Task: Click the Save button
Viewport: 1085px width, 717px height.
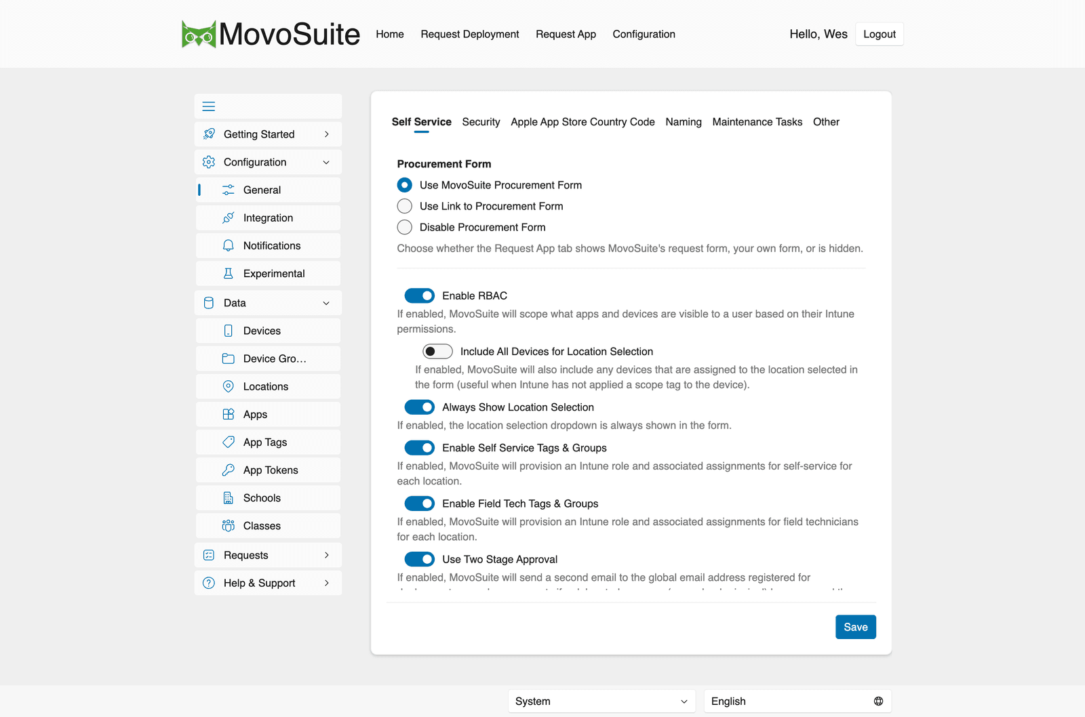Action: click(856, 627)
